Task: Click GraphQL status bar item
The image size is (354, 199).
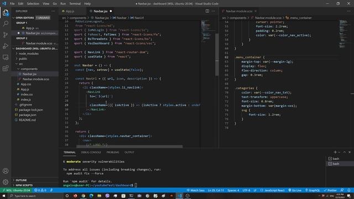Action: click(x=313, y=190)
